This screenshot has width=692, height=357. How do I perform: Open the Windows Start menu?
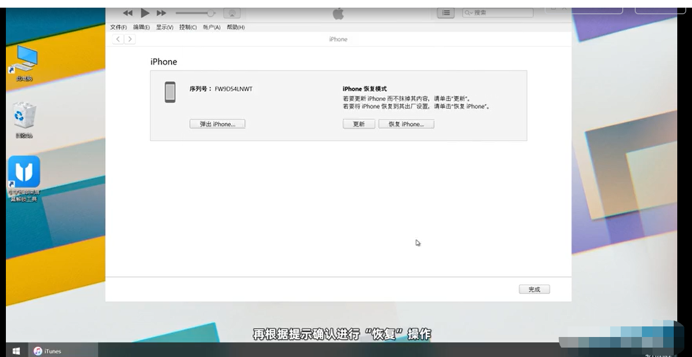click(16, 351)
